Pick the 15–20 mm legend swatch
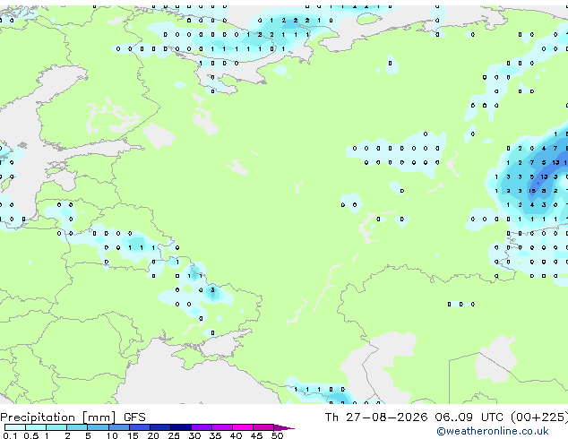Viewport: 568px width, 439px height. [139, 427]
